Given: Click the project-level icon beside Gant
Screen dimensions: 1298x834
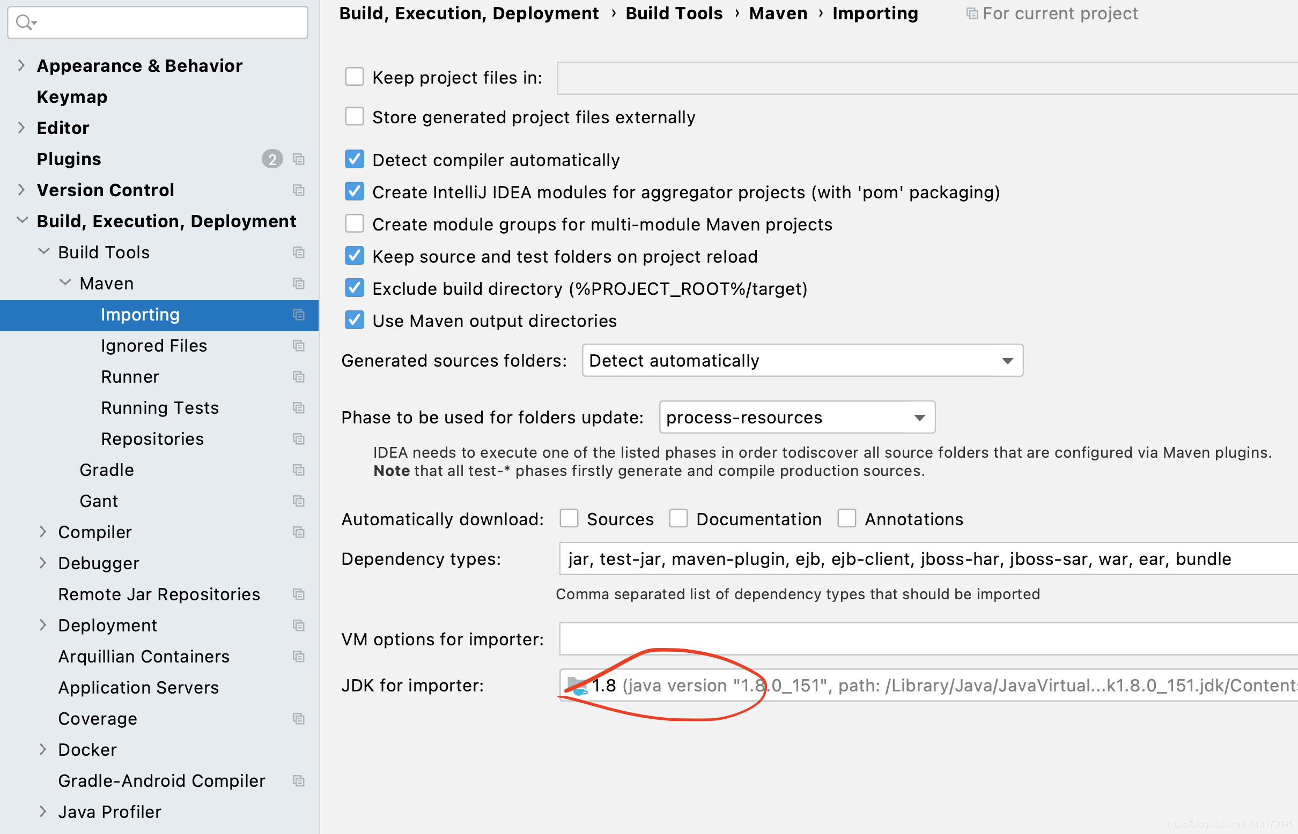Looking at the screenshot, I should 299,501.
